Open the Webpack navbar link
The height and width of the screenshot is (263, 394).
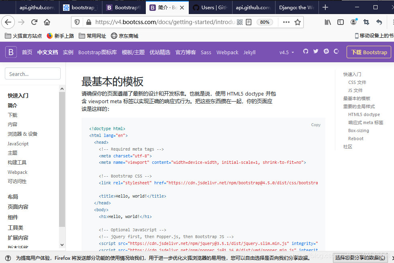click(227, 52)
